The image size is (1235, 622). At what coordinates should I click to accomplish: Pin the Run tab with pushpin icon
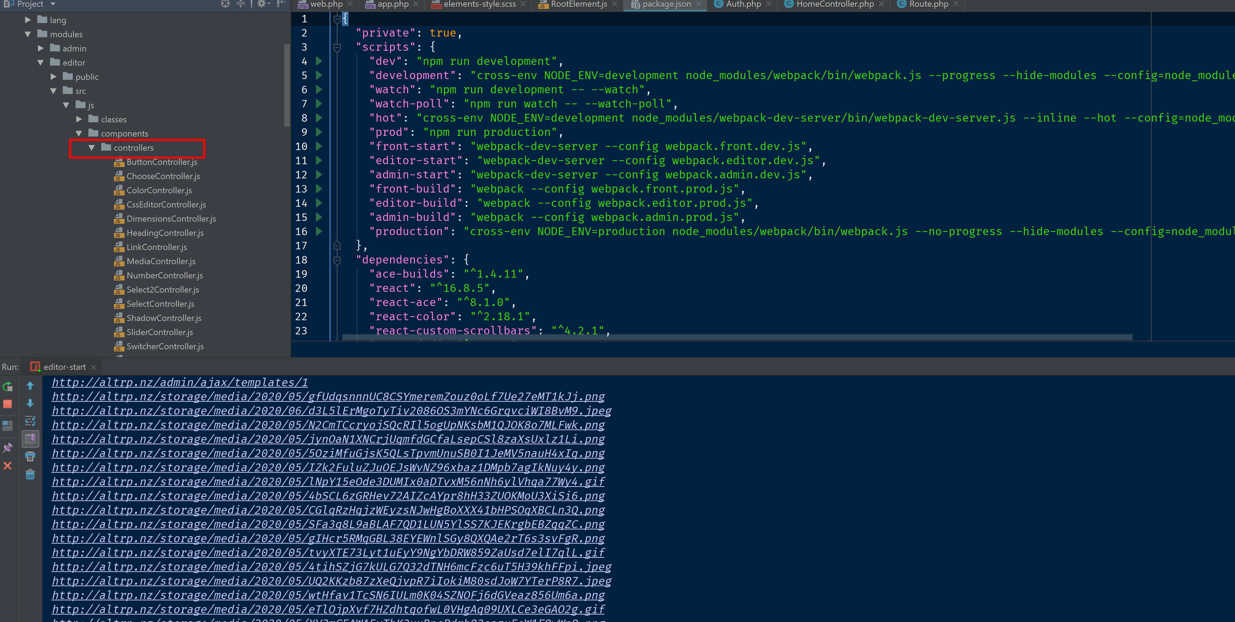(7, 448)
